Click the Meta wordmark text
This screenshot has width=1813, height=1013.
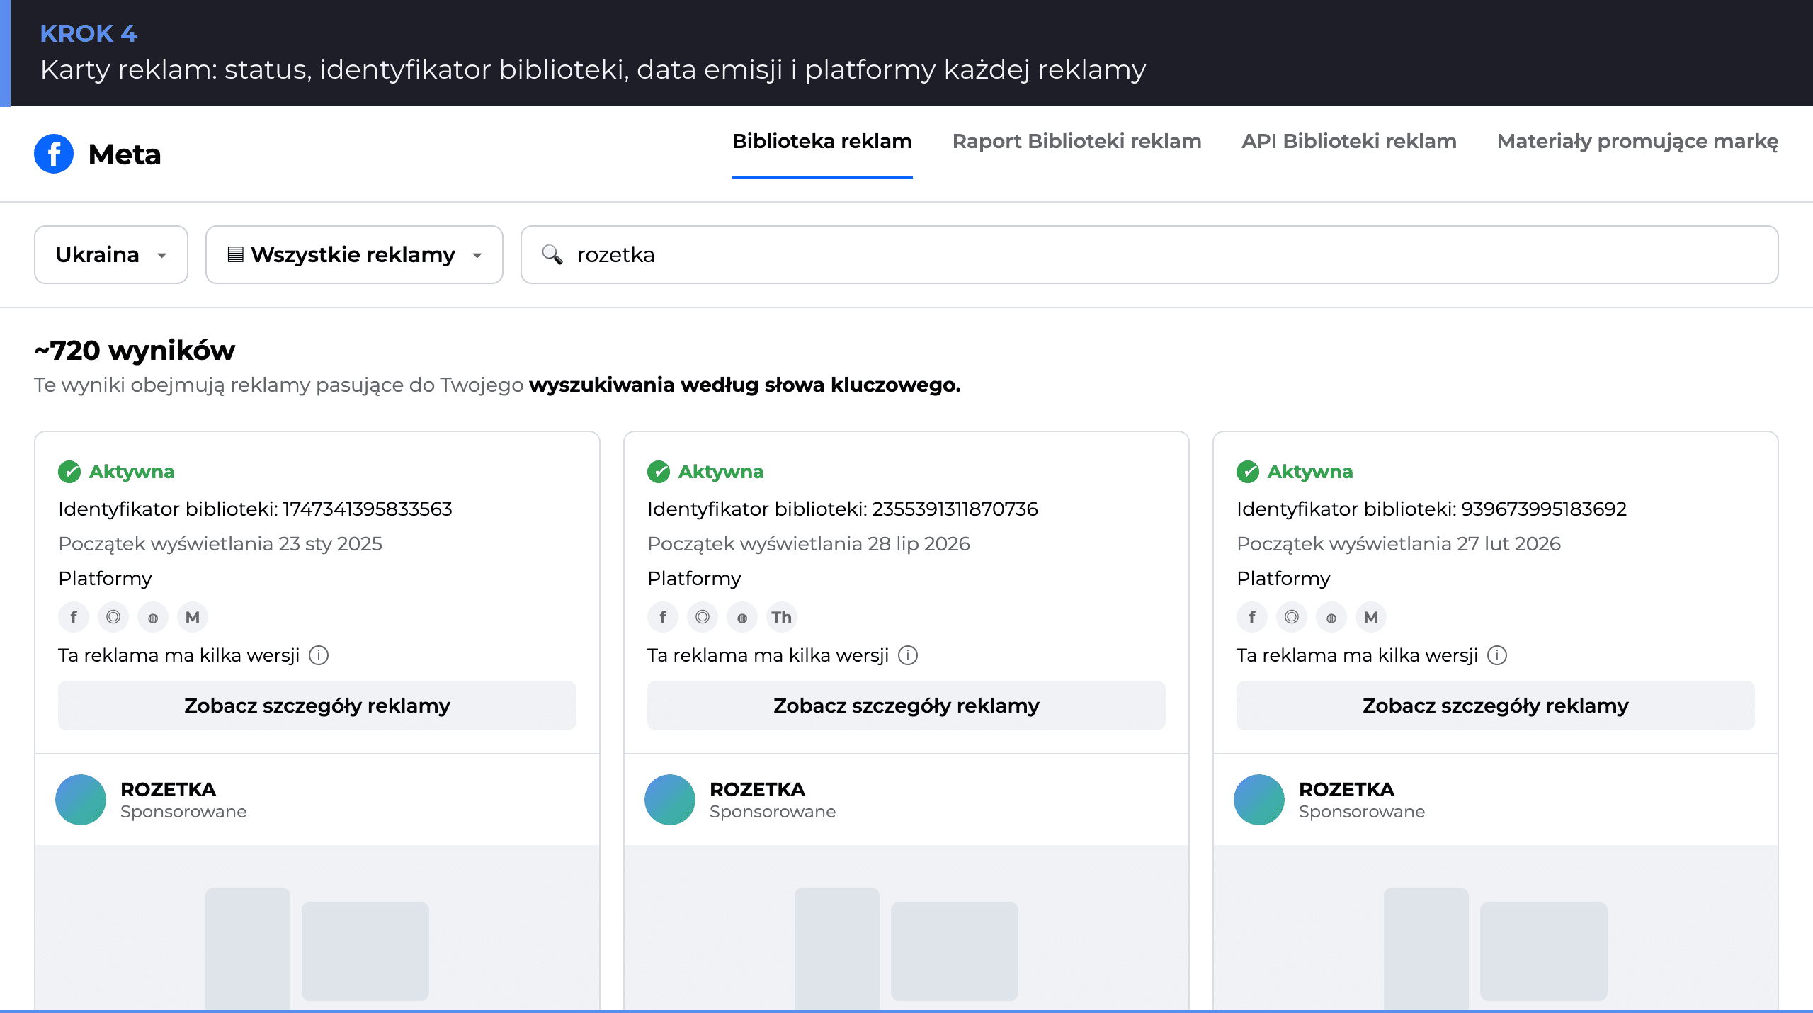coord(125,154)
